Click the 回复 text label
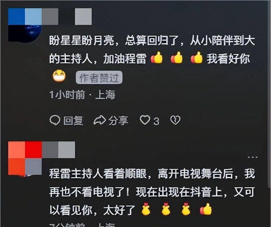 coord(73,120)
